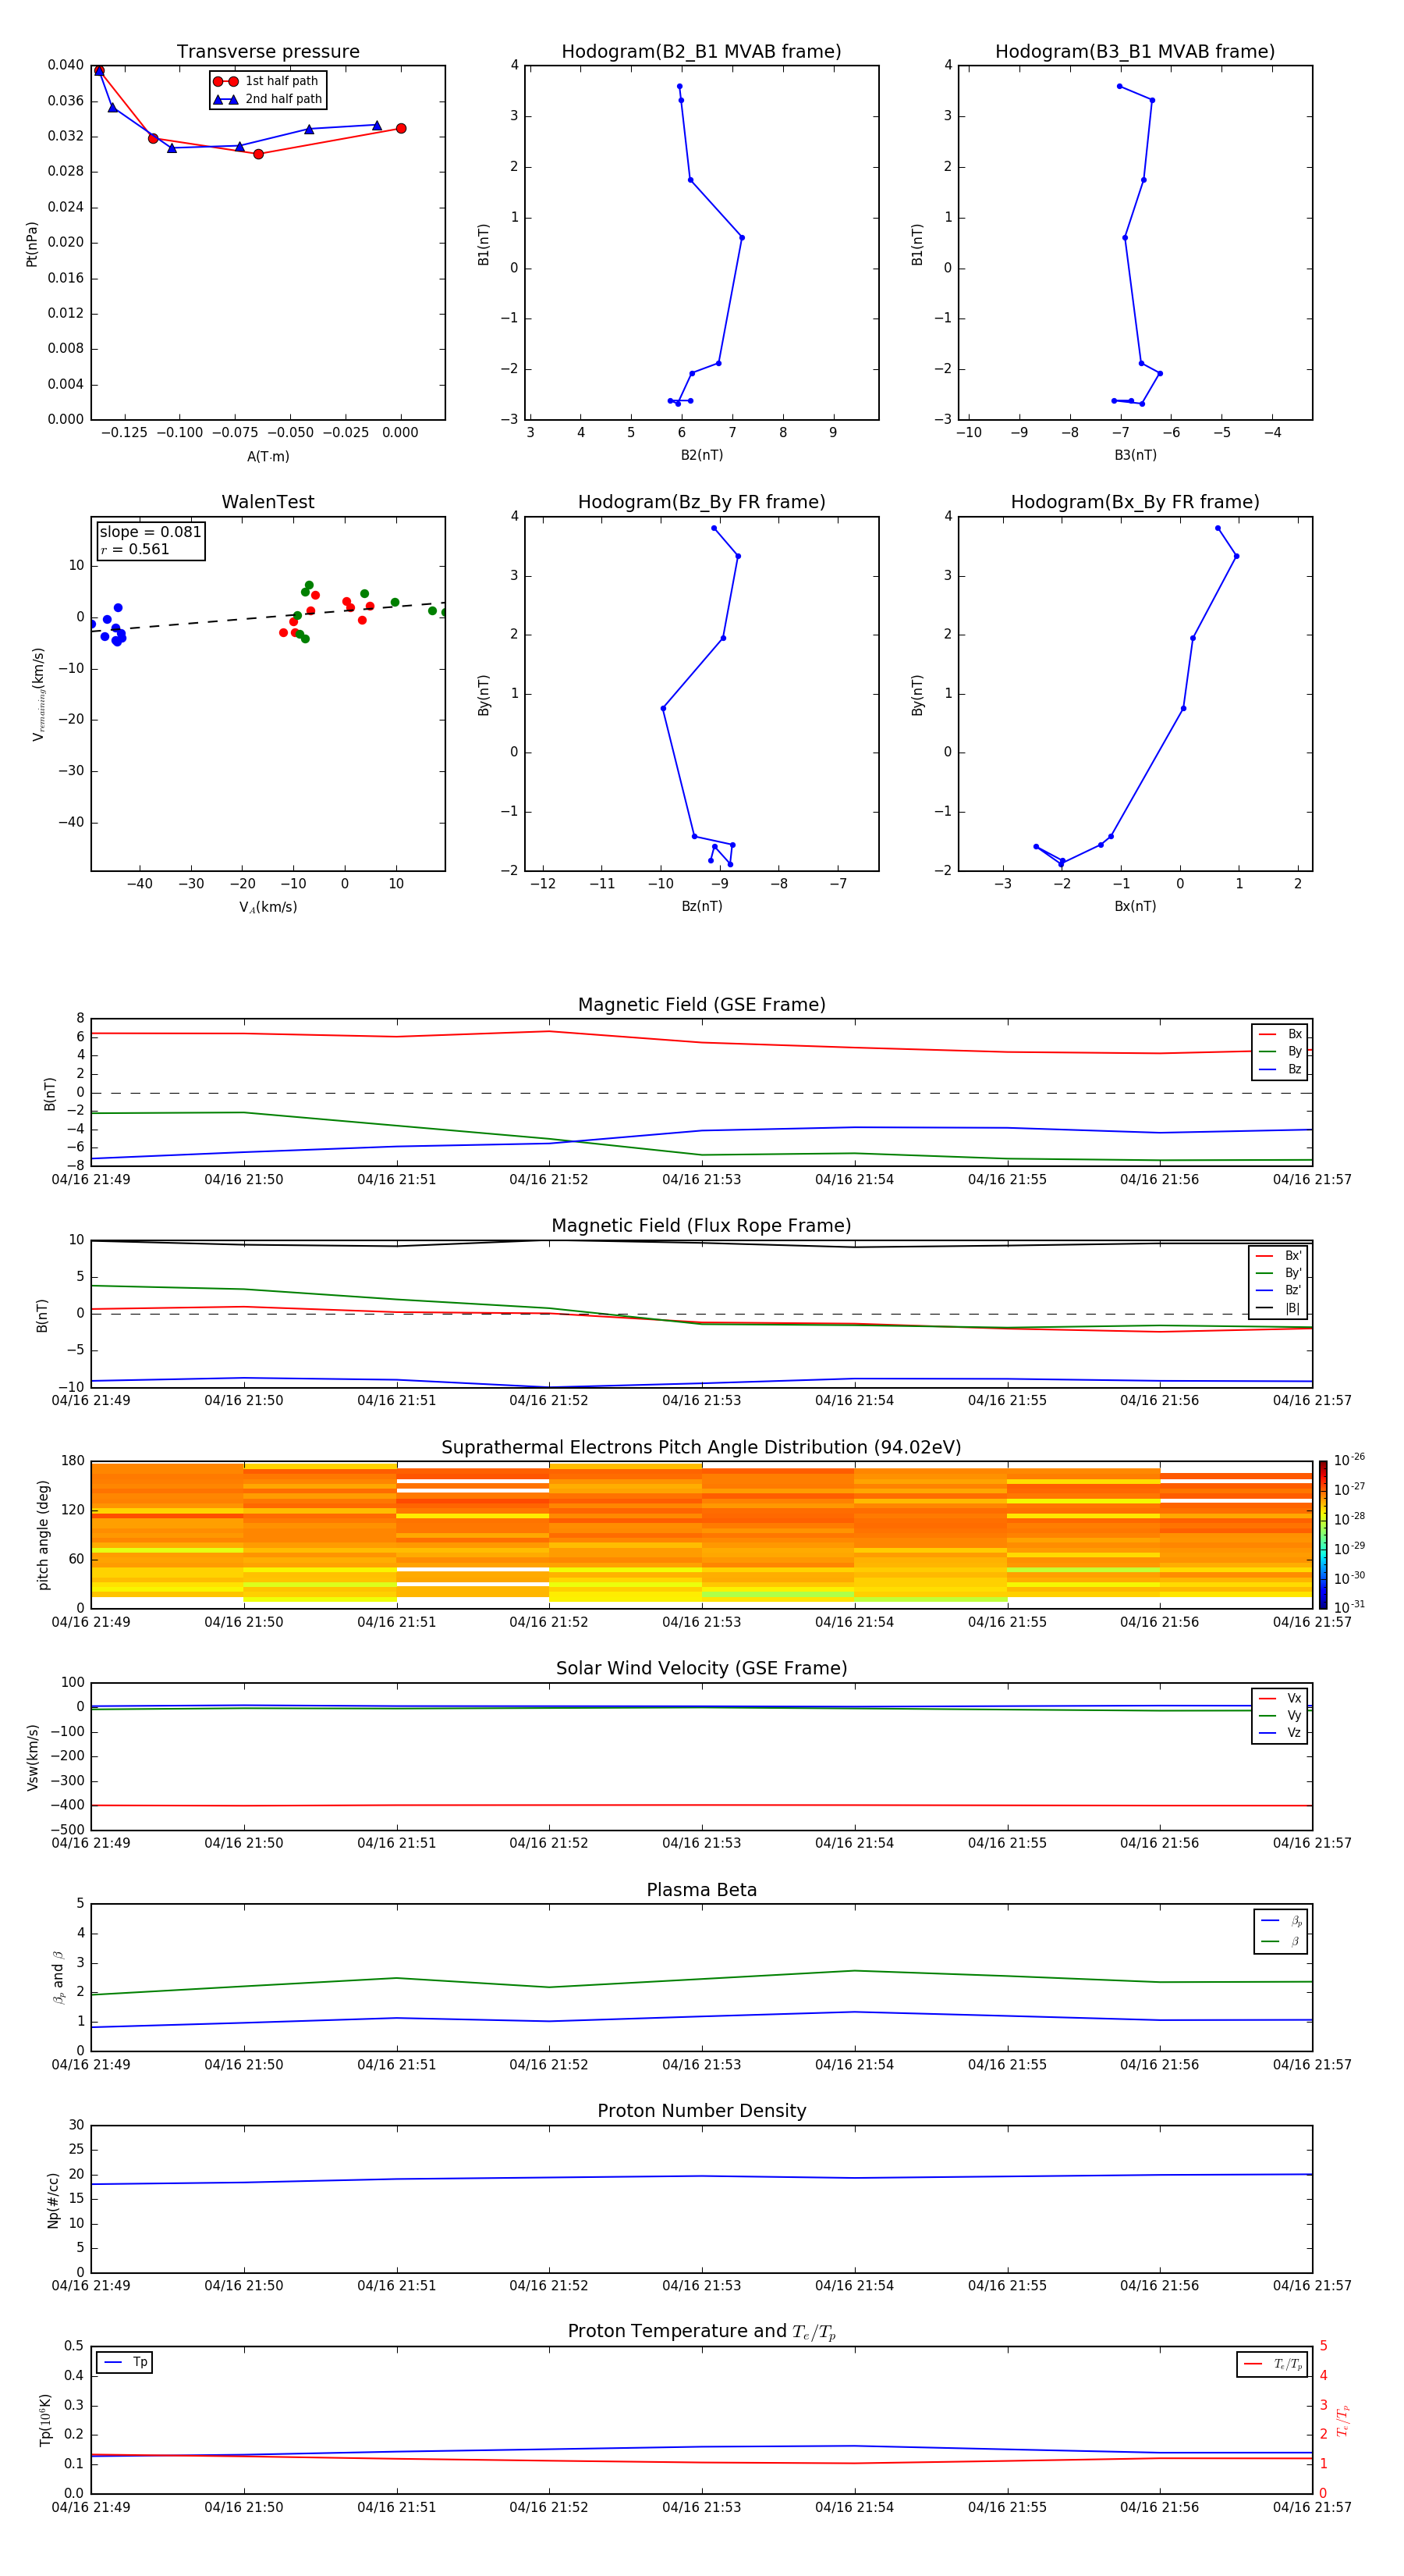Click the Bx legend entry in GSE magnetic field panel
The image size is (1404, 2576).
pyautogui.click(x=1281, y=1034)
